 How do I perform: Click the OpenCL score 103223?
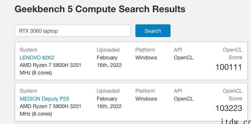[x=229, y=108]
